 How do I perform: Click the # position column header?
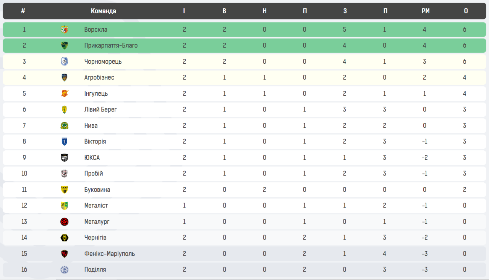point(23,11)
